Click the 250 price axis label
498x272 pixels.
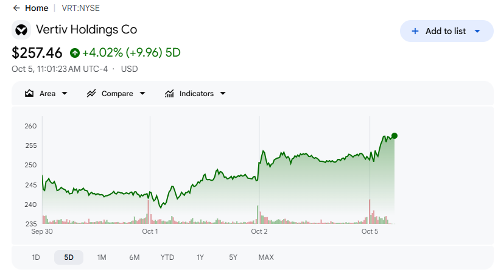click(30, 165)
